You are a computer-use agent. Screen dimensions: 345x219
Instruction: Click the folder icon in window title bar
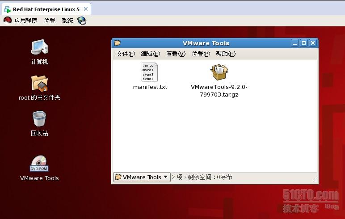click(x=117, y=43)
